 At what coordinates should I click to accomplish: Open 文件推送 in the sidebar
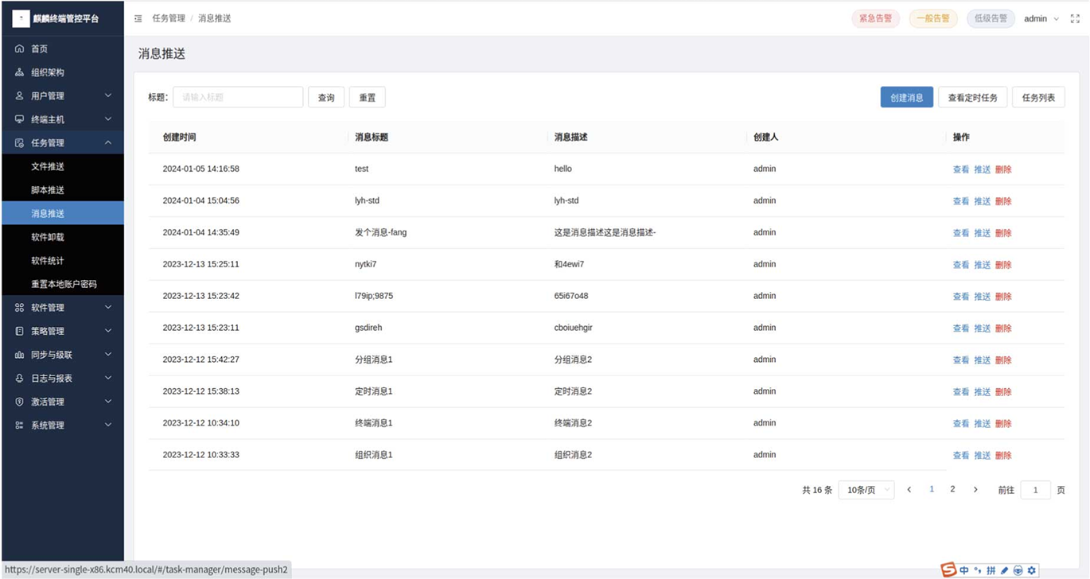(x=48, y=167)
